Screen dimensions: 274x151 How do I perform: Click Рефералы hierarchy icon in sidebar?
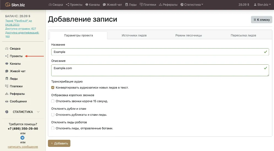[7, 94]
